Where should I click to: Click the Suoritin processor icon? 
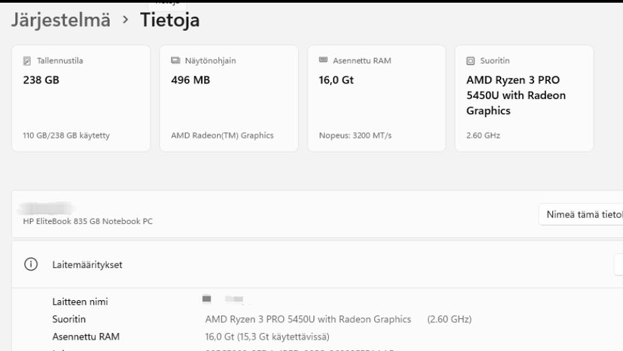[471, 61]
